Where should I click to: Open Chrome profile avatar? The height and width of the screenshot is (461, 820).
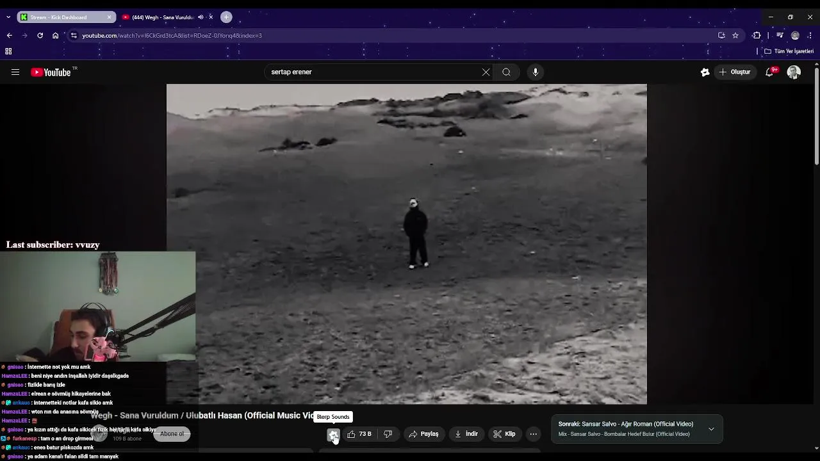(795, 35)
